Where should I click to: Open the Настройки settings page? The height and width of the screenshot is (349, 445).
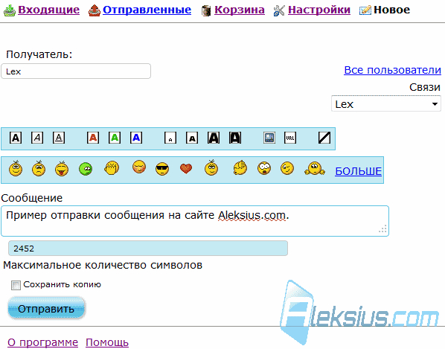coord(319,10)
